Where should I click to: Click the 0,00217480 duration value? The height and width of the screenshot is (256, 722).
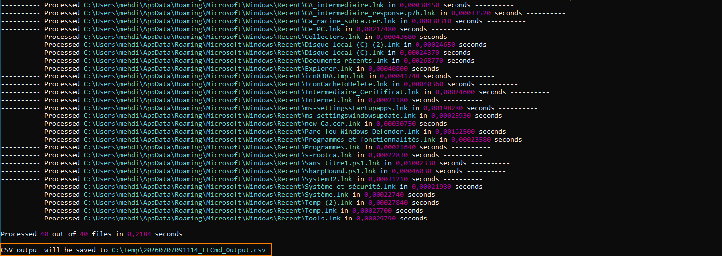coord(376,29)
